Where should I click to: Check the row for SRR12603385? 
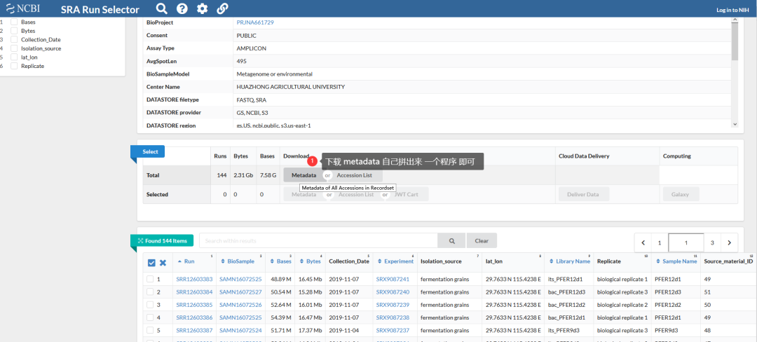coord(150,304)
